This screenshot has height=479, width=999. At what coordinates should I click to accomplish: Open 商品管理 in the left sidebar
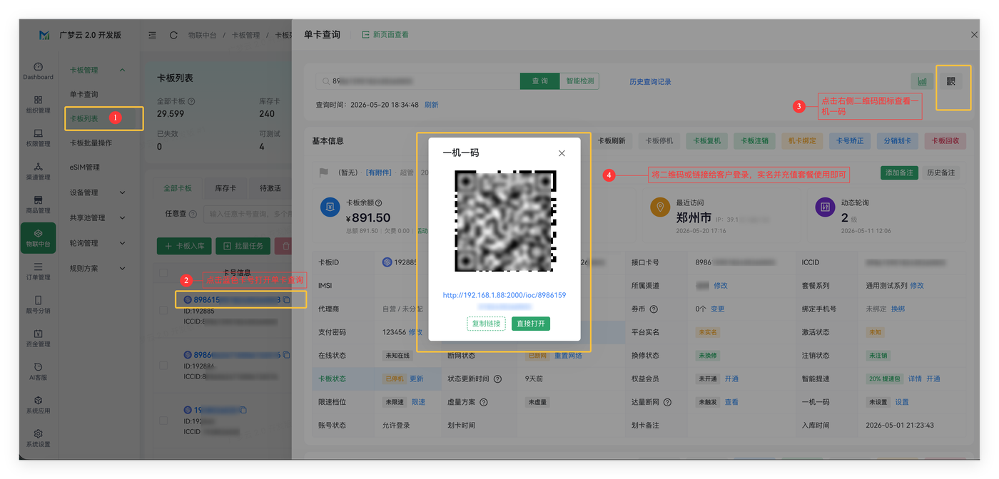pos(38,205)
